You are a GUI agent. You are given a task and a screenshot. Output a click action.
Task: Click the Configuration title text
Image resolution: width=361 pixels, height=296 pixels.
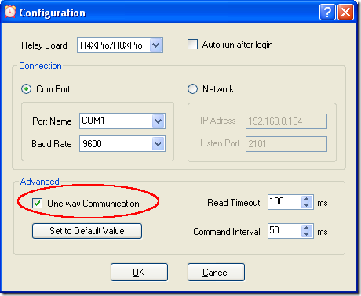[x=53, y=13]
